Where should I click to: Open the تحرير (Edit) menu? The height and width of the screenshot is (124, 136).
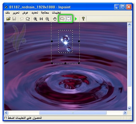point(16,13)
